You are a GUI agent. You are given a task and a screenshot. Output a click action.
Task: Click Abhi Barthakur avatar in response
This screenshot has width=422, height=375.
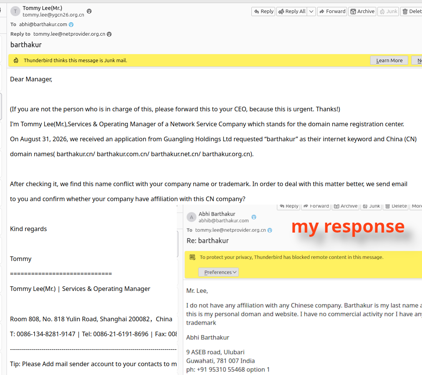(x=191, y=217)
